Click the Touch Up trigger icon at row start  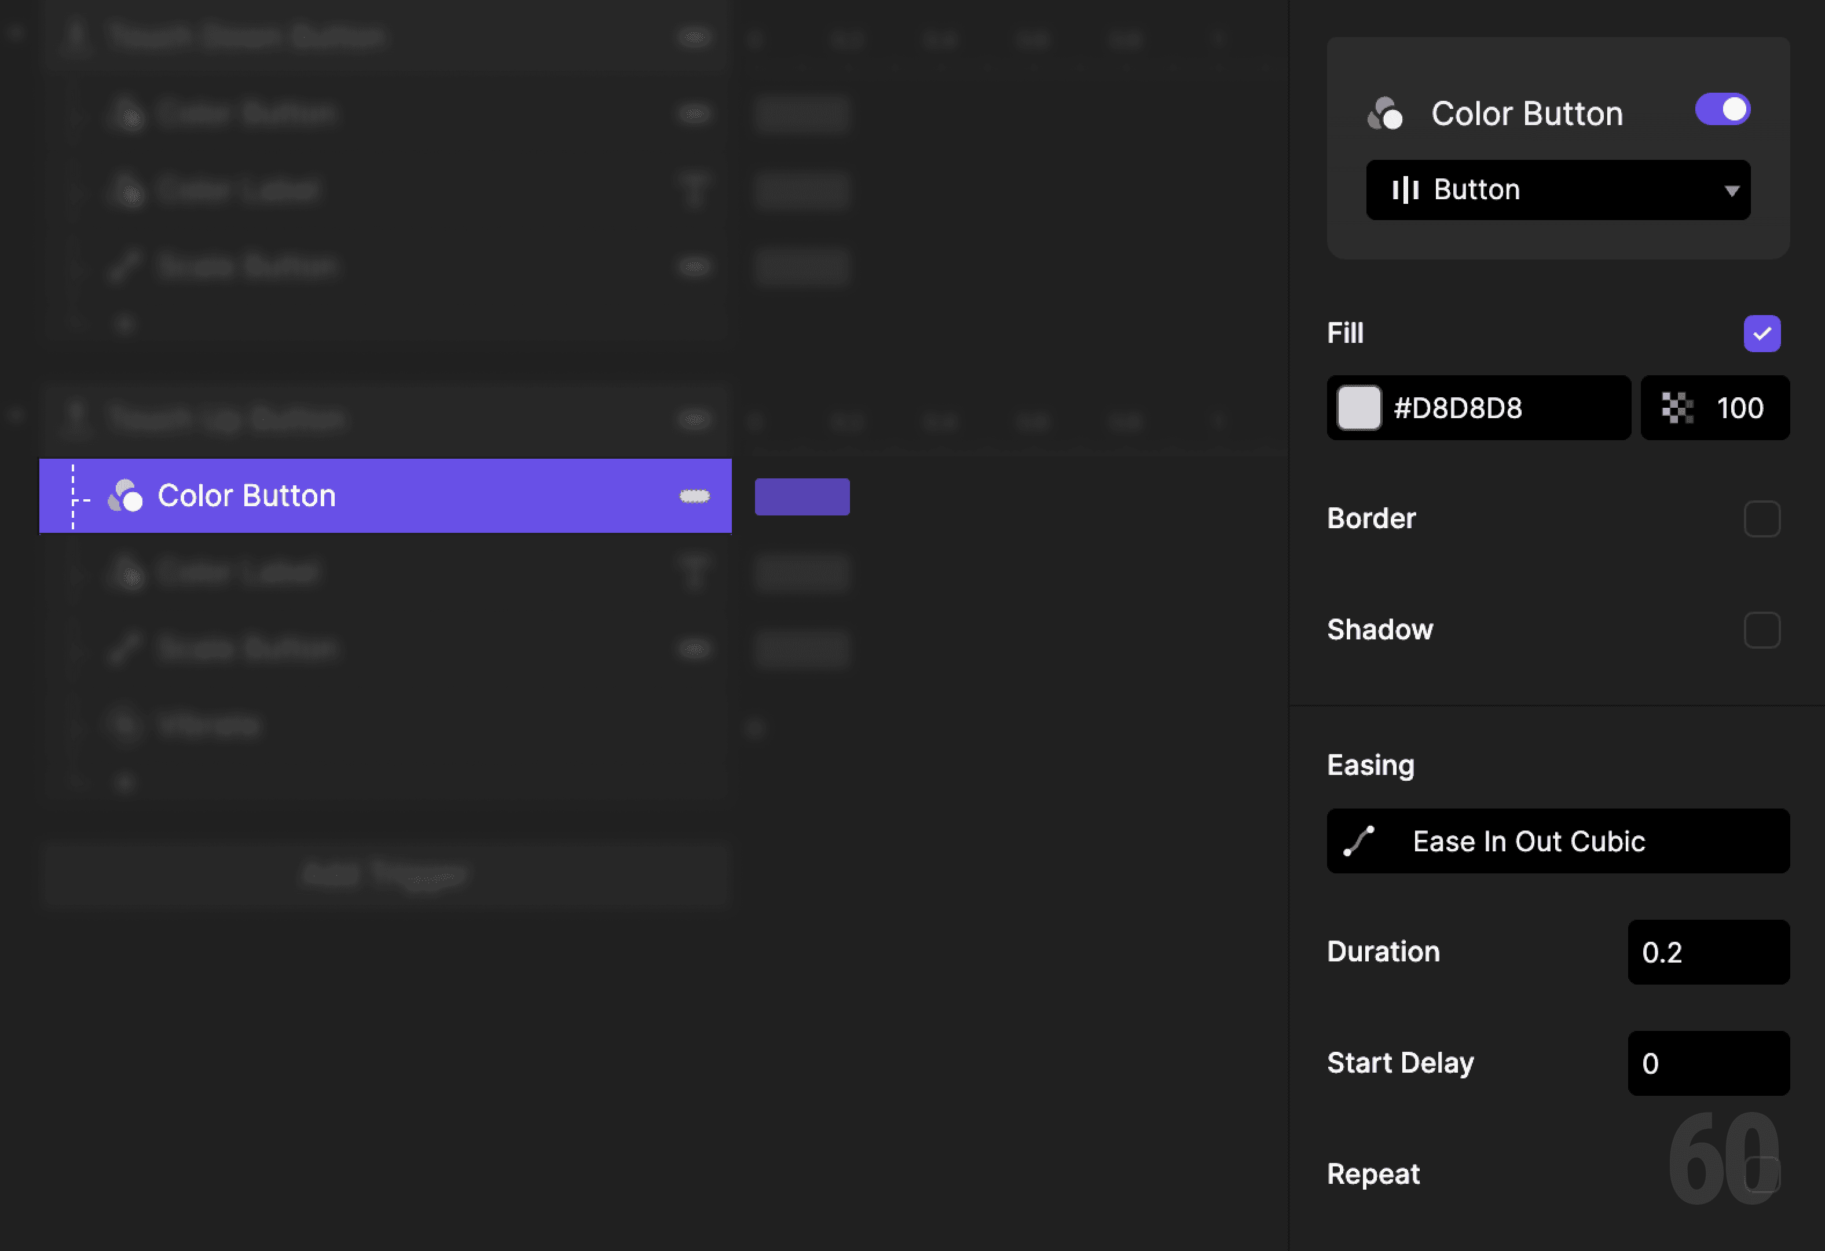(76, 417)
